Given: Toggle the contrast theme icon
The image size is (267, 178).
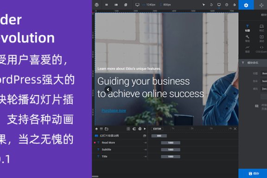Looking at the screenshot, I should (x=234, y=5).
